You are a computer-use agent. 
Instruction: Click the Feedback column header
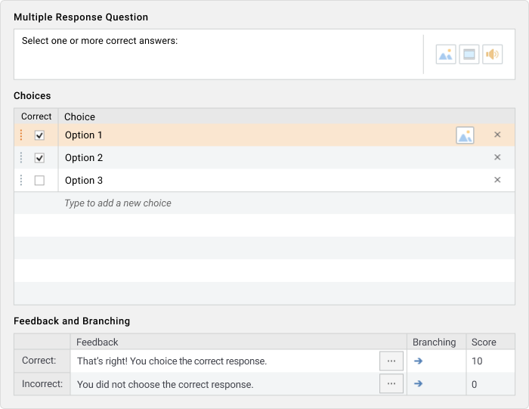[x=97, y=342]
